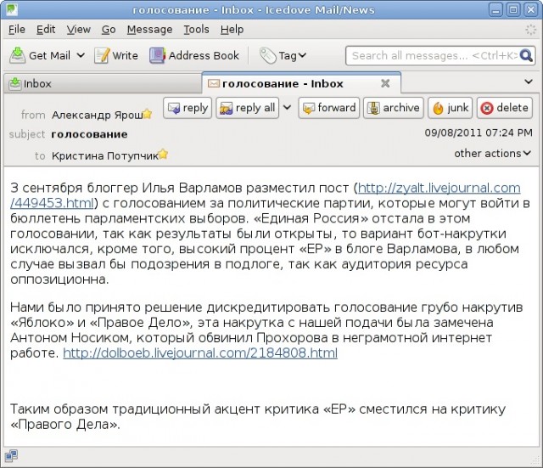Click the forward button
Screen dimensions: 543x468
(x=328, y=108)
